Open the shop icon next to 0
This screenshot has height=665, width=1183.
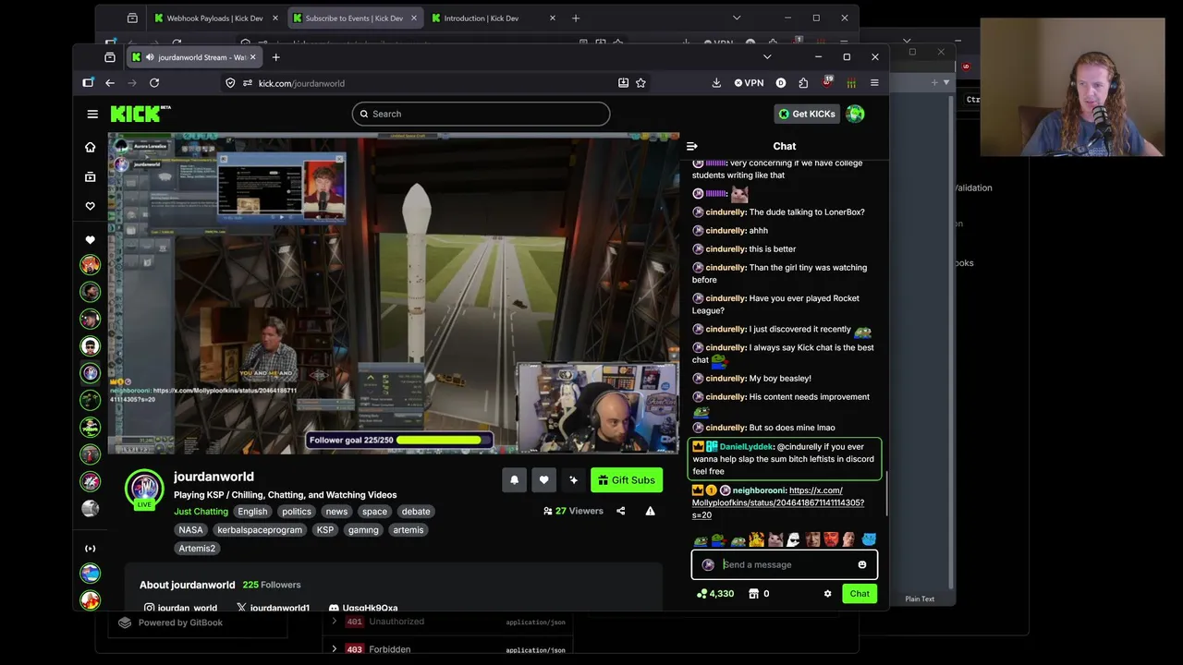[753, 594]
